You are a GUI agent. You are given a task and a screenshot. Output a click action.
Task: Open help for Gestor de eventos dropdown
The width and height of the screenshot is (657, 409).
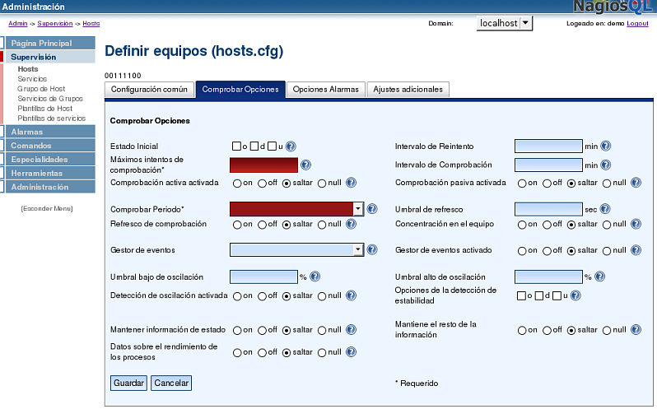[371, 249]
